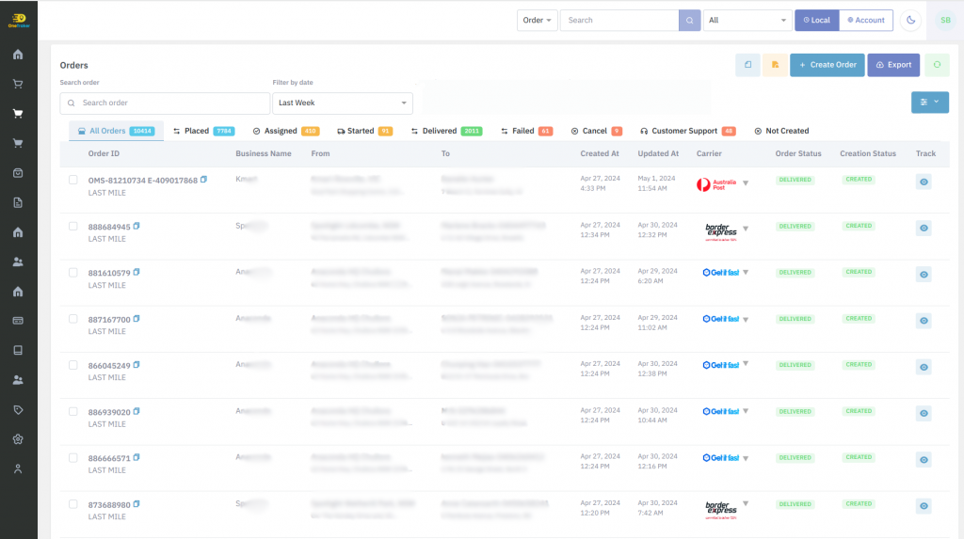This screenshot has height=539, width=964.
Task: Click the copy icon next to order 888684945
Action: click(137, 226)
